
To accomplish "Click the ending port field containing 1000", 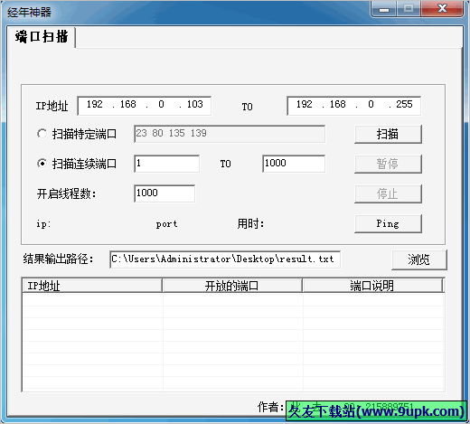I will 294,164.
